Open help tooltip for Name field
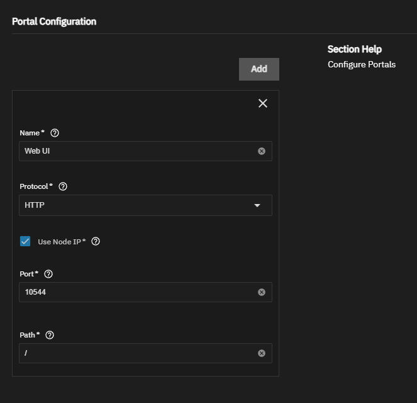This screenshot has width=417, height=403. [55, 133]
